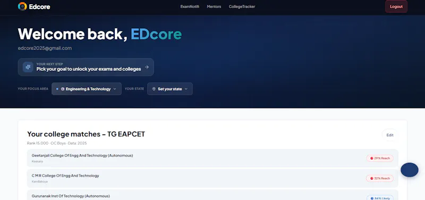
Task: Click the arrow icon on next step card
Action: pos(147,67)
